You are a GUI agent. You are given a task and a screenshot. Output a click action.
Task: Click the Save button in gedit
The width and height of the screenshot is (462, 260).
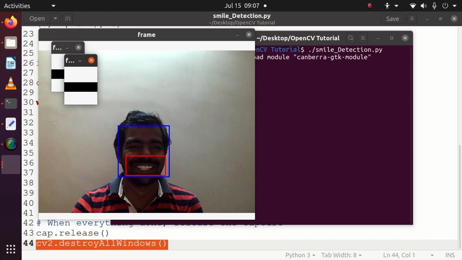(x=392, y=19)
